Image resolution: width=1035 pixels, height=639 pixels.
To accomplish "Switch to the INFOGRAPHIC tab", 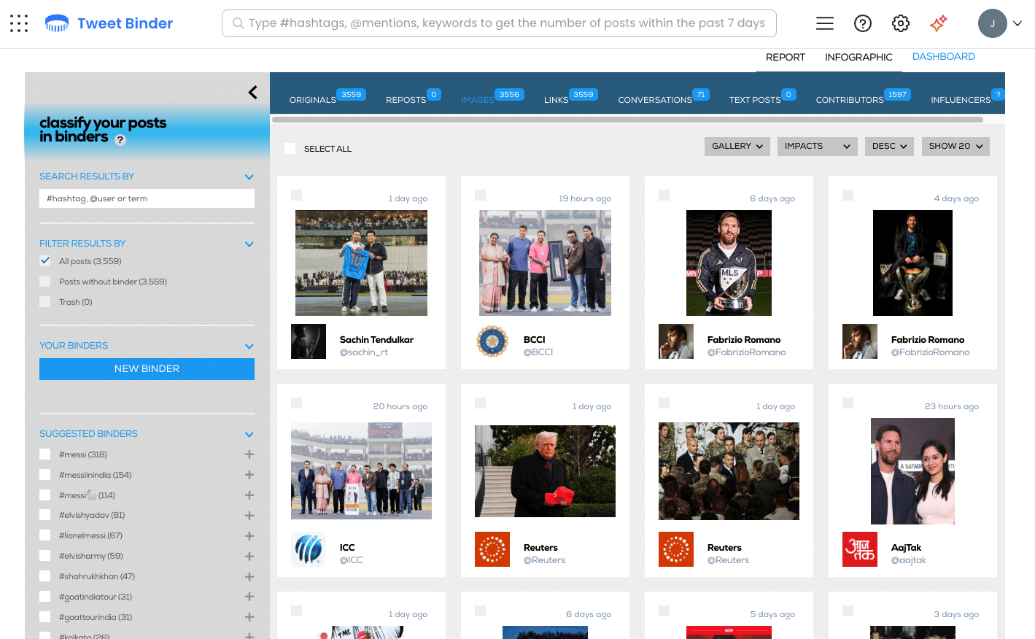I will tap(858, 57).
